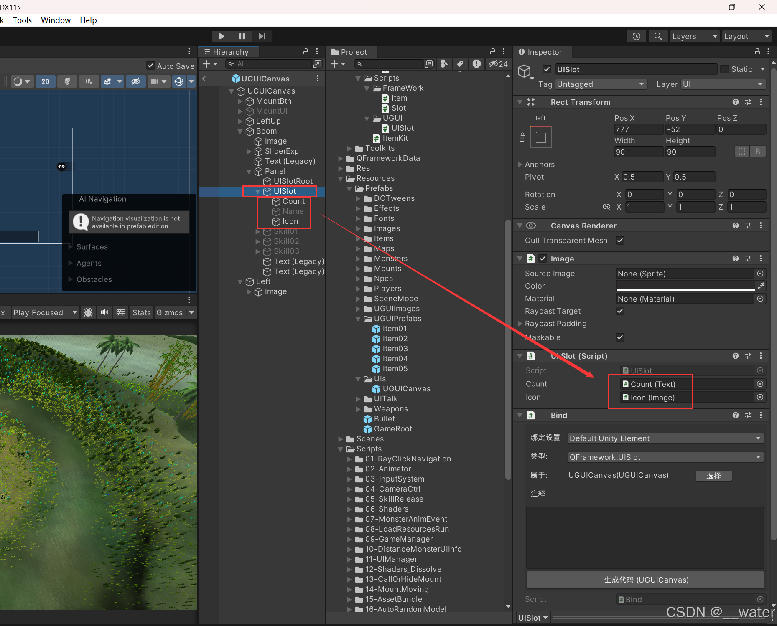Toggle scene audio mute icon

[x=89, y=81]
